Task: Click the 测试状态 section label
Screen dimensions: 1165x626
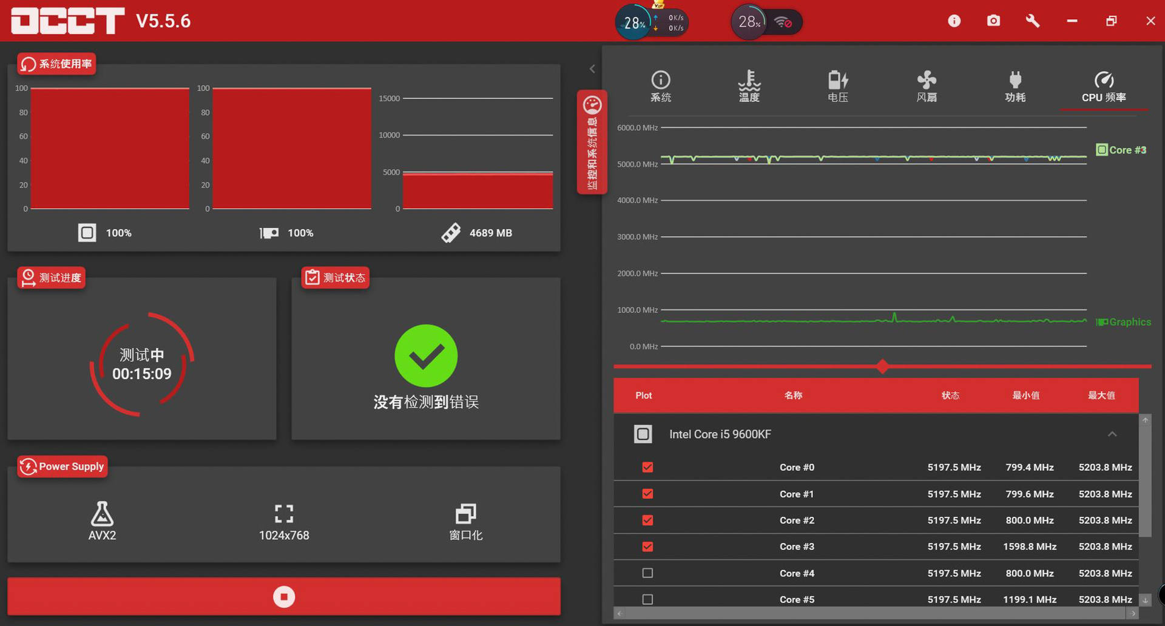Action: click(336, 278)
